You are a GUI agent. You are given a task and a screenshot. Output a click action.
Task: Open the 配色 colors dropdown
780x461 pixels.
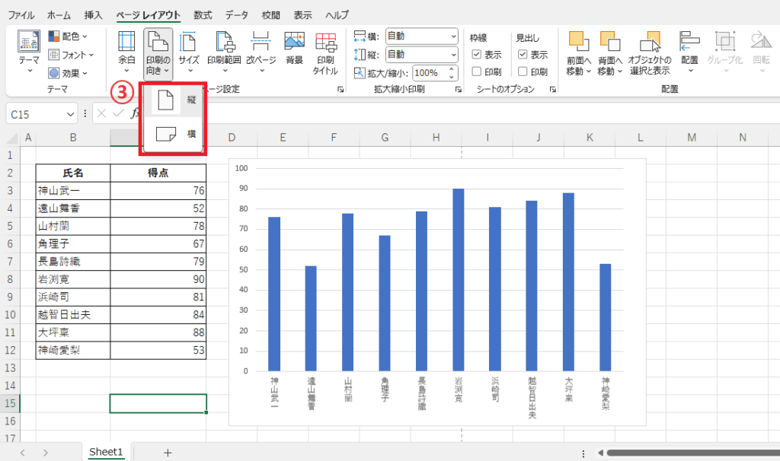click(x=68, y=37)
